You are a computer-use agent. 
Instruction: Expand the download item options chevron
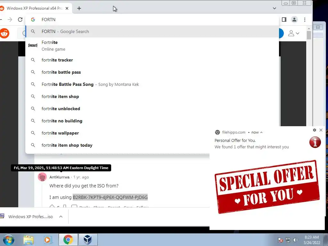pyautogui.click(x=61, y=217)
